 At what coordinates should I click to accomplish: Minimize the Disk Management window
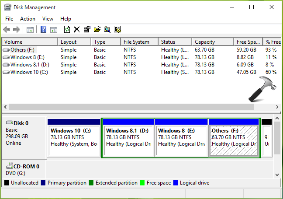232,7
